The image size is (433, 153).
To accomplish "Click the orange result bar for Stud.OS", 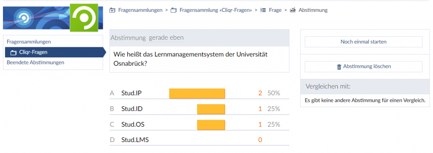I will (x=211, y=125).
